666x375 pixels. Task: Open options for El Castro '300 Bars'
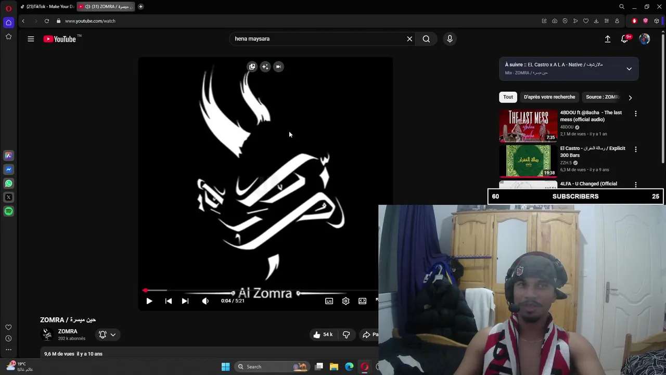(x=635, y=149)
